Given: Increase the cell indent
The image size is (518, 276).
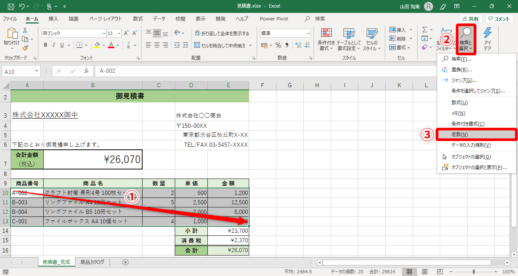Looking at the screenshot, I should tap(185, 45).
